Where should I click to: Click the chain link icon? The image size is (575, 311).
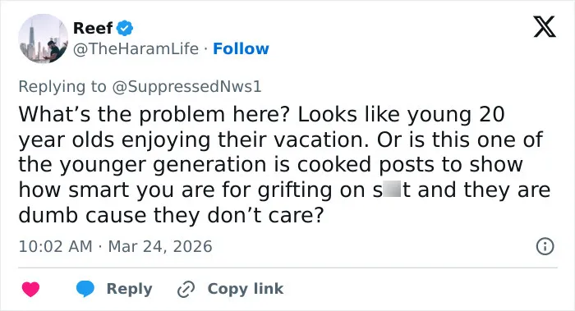[186, 289]
